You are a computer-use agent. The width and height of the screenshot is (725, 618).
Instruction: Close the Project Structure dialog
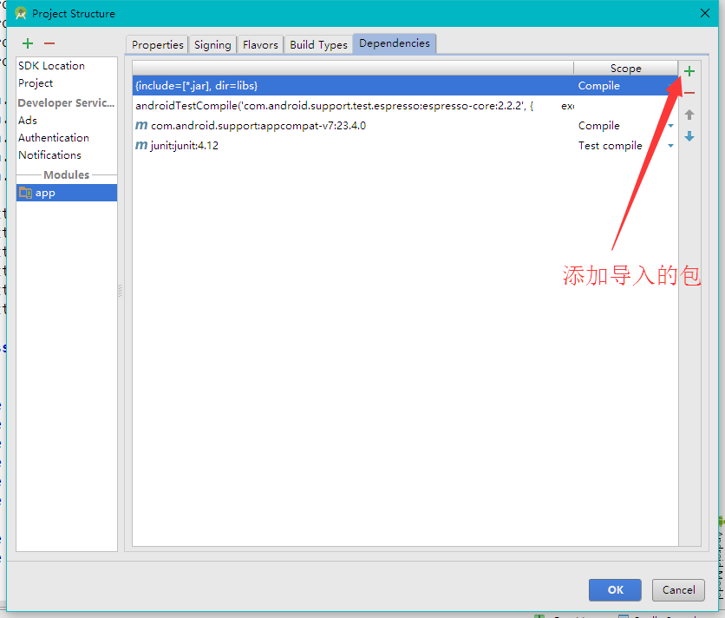[x=705, y=13]
